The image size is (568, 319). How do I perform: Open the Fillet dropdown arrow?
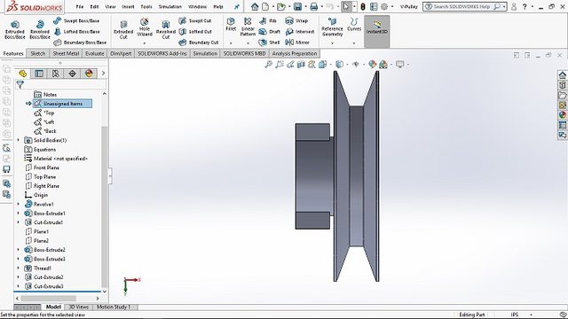pyautogui.click(x=231, y=43)
